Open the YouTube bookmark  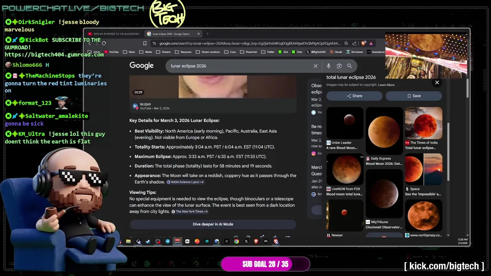111,52
